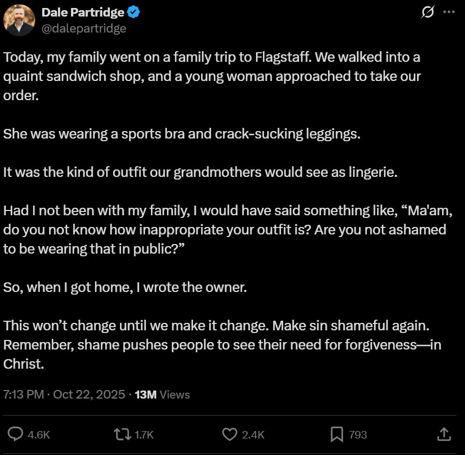Click the 2.4K likes count

[x=253, y=435]
